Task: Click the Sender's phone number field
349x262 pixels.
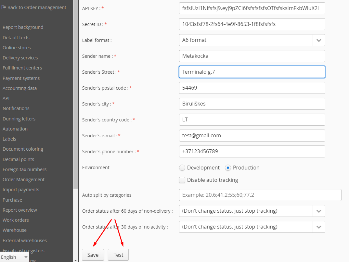Action: (x=252, y=151)
